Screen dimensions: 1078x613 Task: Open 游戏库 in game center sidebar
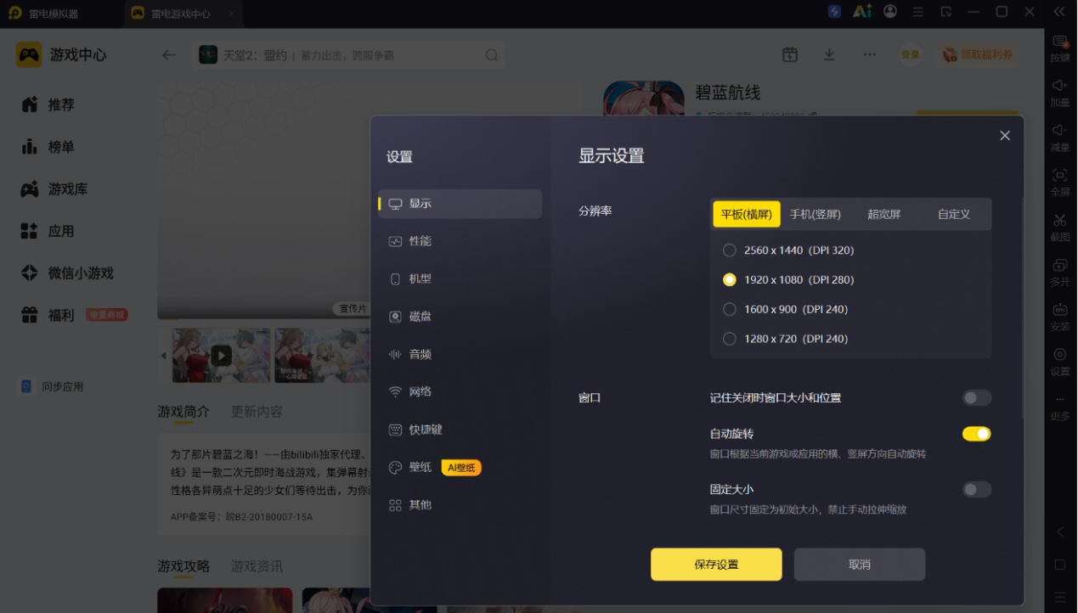(68, 189)
